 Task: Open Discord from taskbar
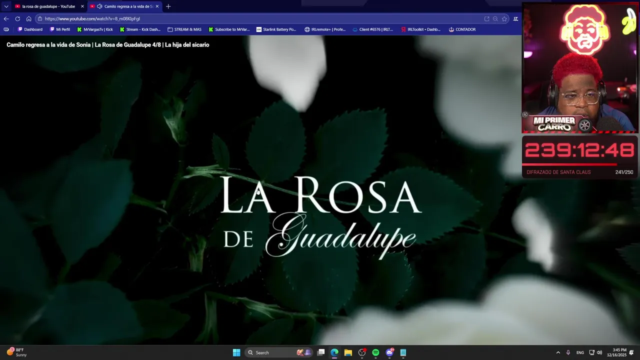coord(389,352)
